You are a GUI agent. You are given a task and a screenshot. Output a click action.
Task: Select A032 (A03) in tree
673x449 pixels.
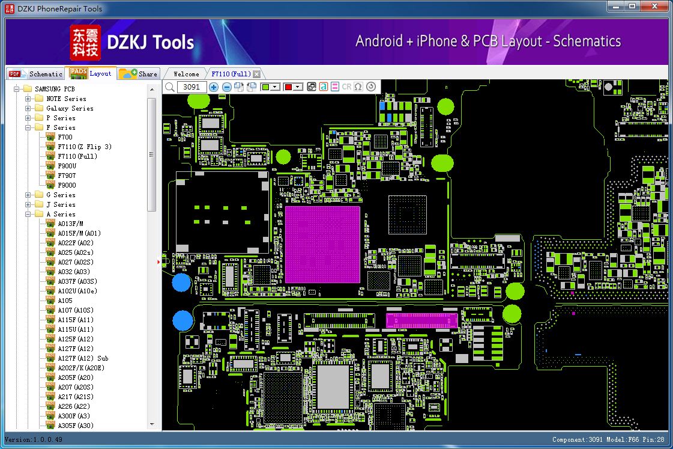[74, 272]
